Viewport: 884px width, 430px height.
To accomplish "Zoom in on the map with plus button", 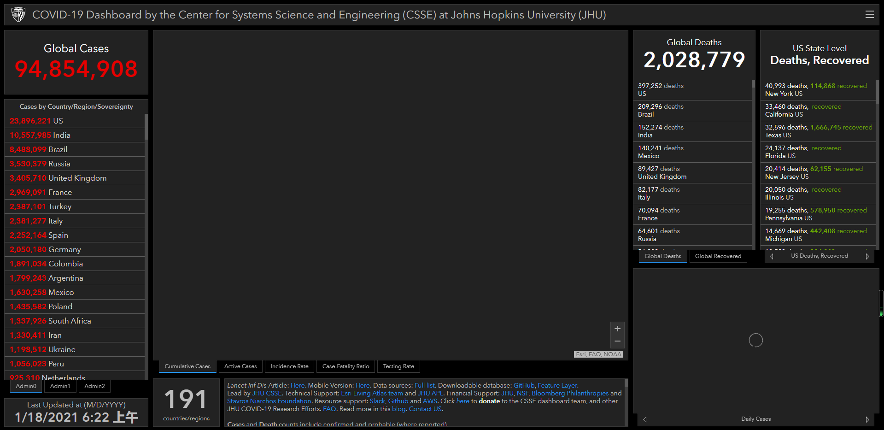I will 617,329.
